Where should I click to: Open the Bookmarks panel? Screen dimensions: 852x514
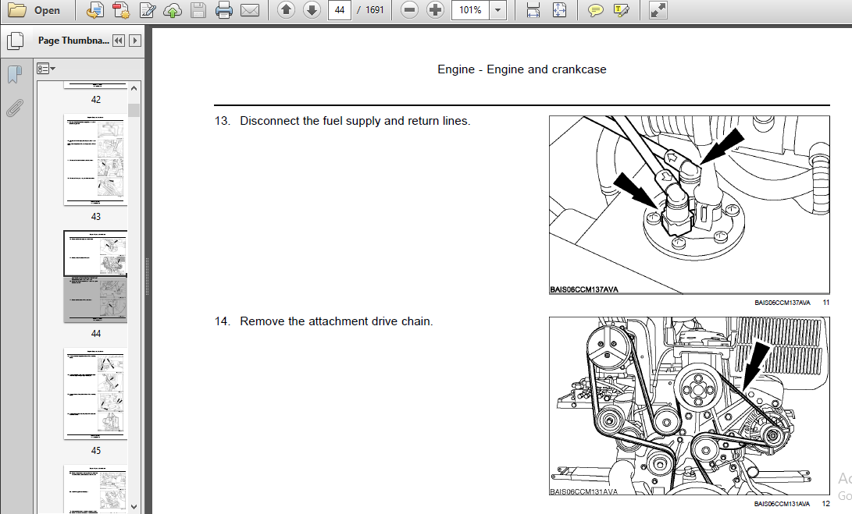(x=15, y=74)
